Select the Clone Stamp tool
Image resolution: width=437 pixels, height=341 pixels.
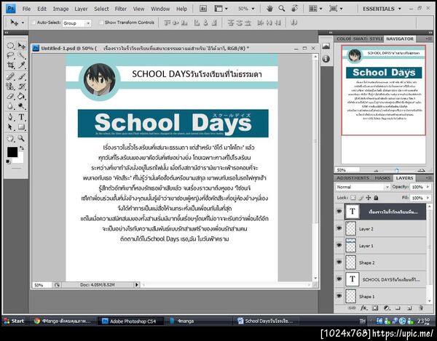point(10,87)
